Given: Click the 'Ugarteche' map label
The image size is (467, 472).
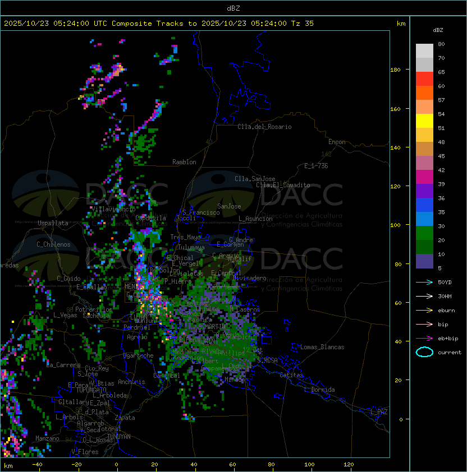Looking at the screenshot, I should (x=139, y=355).
